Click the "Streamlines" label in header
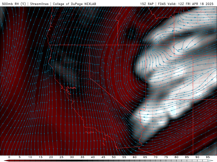The height and width of the screenshot is (162, 217). click(39, 4)
